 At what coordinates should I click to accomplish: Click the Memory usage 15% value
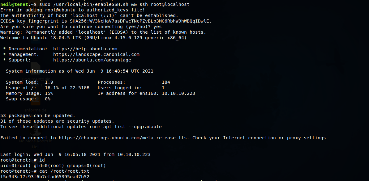pos(49,93)
